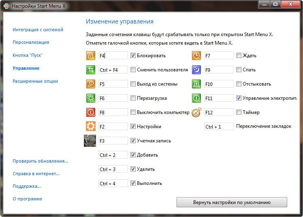Click the F7 hotkey field for Ждать
Screen dimensions: 303x217
(x=219, y=56)
